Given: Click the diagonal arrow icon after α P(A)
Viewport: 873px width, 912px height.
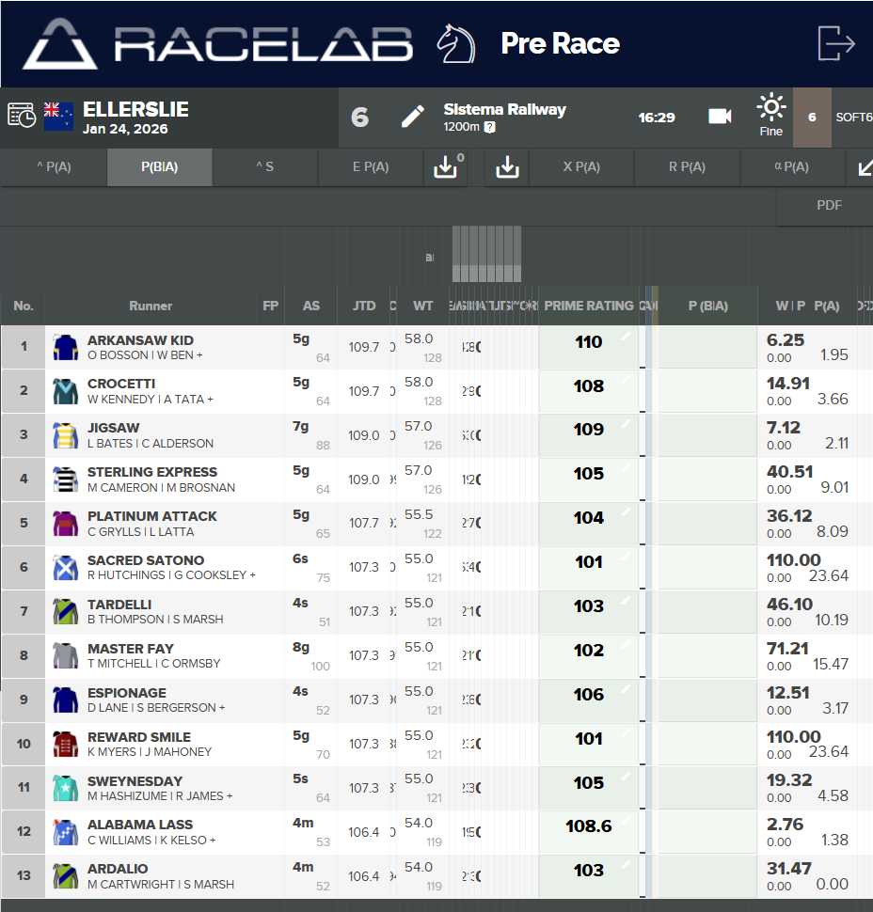Looking at the screenshot, I should coord(865,167).
